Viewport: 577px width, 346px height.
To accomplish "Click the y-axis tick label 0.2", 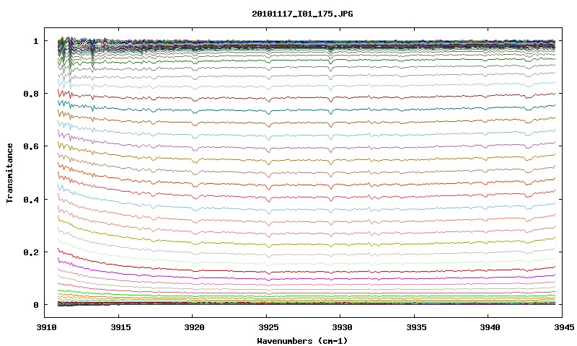I will tap(31, 252).
